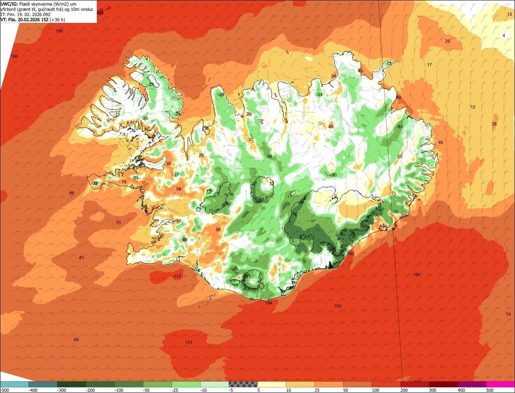Click the ocean value 61

[x=82, y=258]
